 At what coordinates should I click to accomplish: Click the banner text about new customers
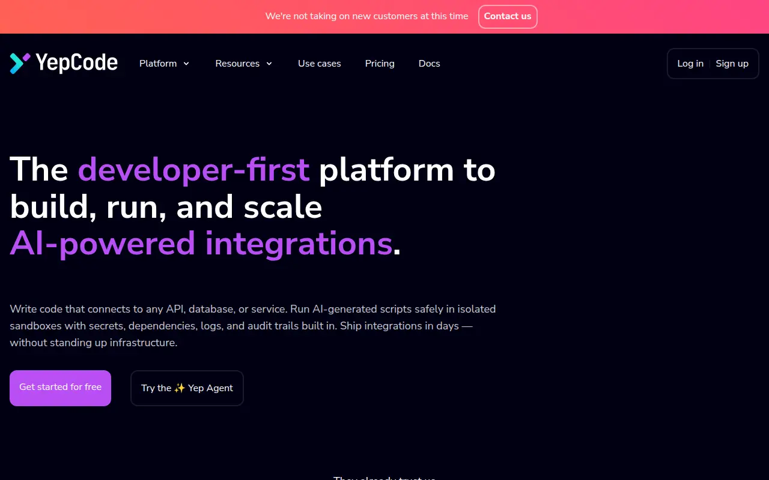click(366, 16)
